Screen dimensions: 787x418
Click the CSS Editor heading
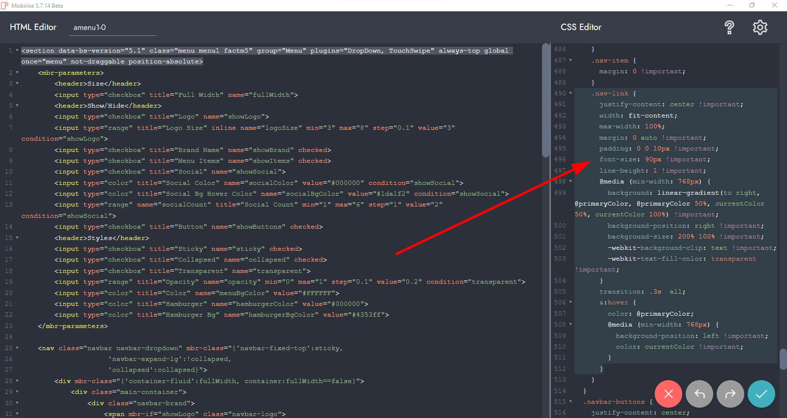(581, 27)
